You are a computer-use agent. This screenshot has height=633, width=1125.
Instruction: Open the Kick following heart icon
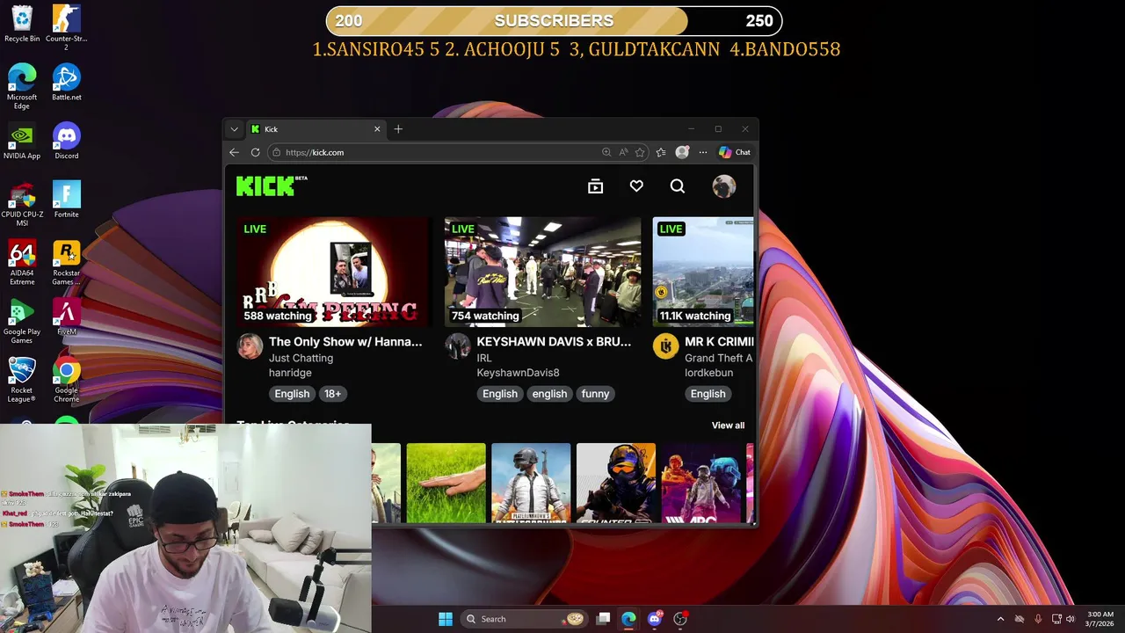(x=636, y=186)
